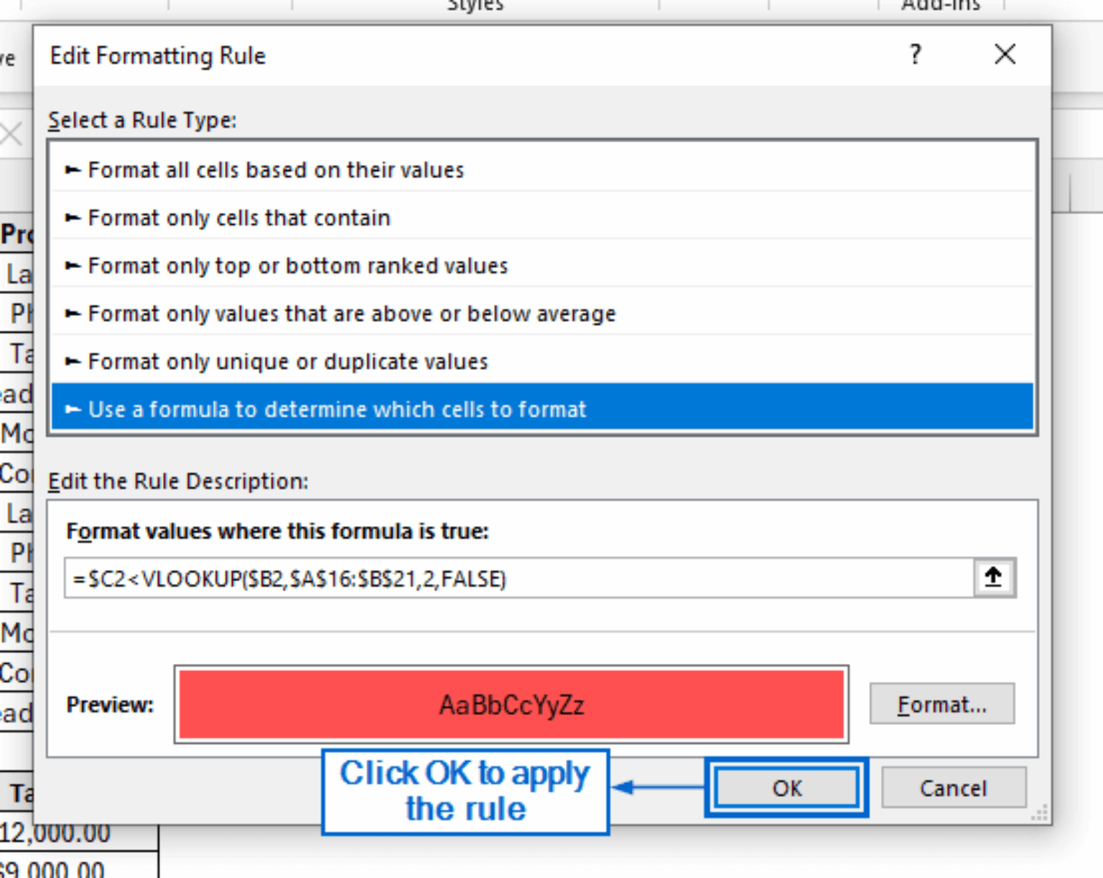Select "Format all cells based on their values"
The width and height of the screenshot is (1103, 878).
point(276,170)
